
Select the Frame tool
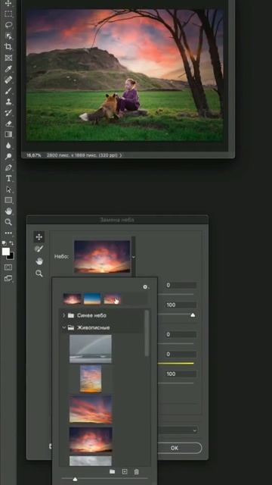(8, 58)
